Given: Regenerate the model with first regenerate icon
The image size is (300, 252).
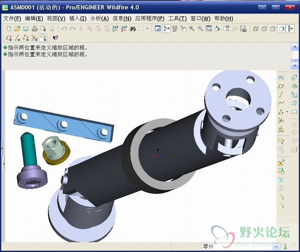Looking at the screenshot, I should pos(115,29).
